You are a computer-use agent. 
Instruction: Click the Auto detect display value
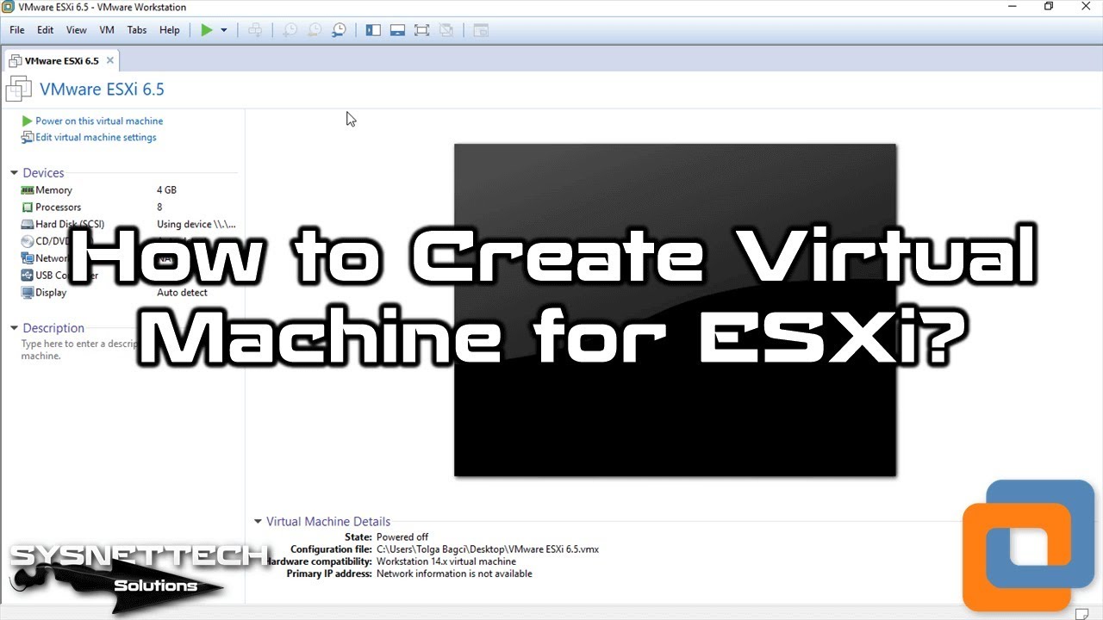[x=182, y=293]
